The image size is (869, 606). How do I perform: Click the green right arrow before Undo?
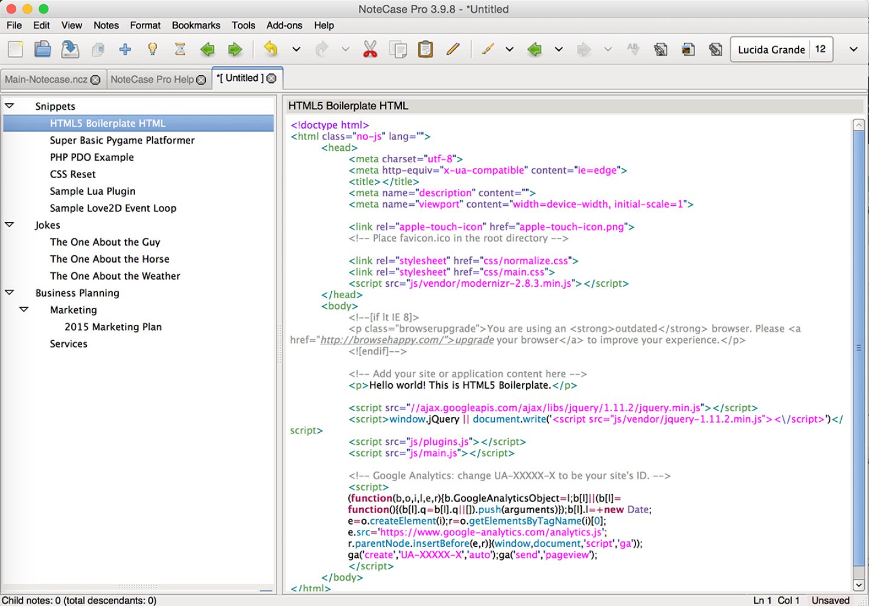pyautogui.click(x=235, y=49)
